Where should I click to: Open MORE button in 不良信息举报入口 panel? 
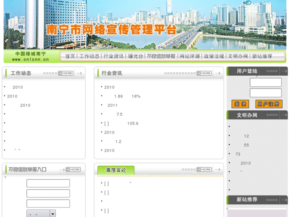(x=73, y=170)
